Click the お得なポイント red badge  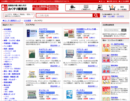tap(40, 9)
